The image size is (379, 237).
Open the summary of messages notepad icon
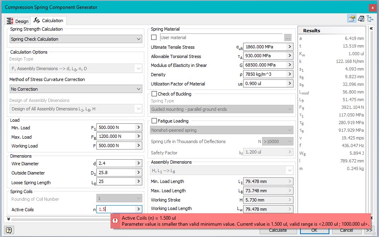(x=361, y=18)
